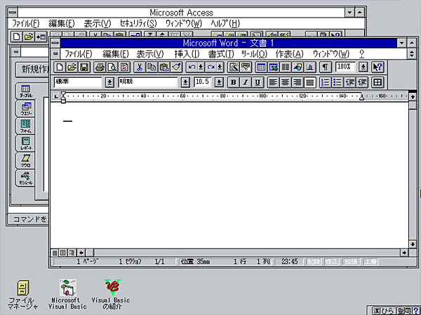Insert an Excel worksheet via toolbar icon
421x315 pixels.
[x=274, y=67]
